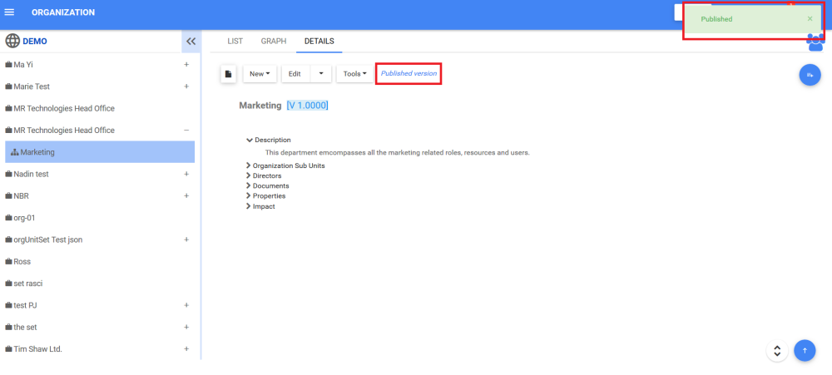Click the document icon button beside New

pyautogui.click(x=228, y=74)
